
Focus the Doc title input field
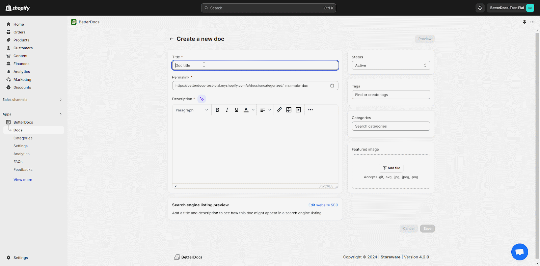255,65
